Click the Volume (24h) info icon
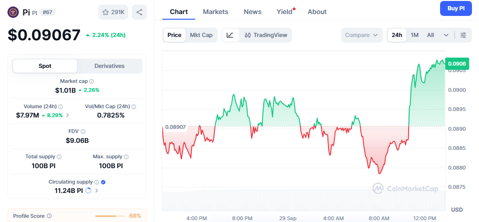Viewport: 479px width, 222px height. (x=61, y=107)
